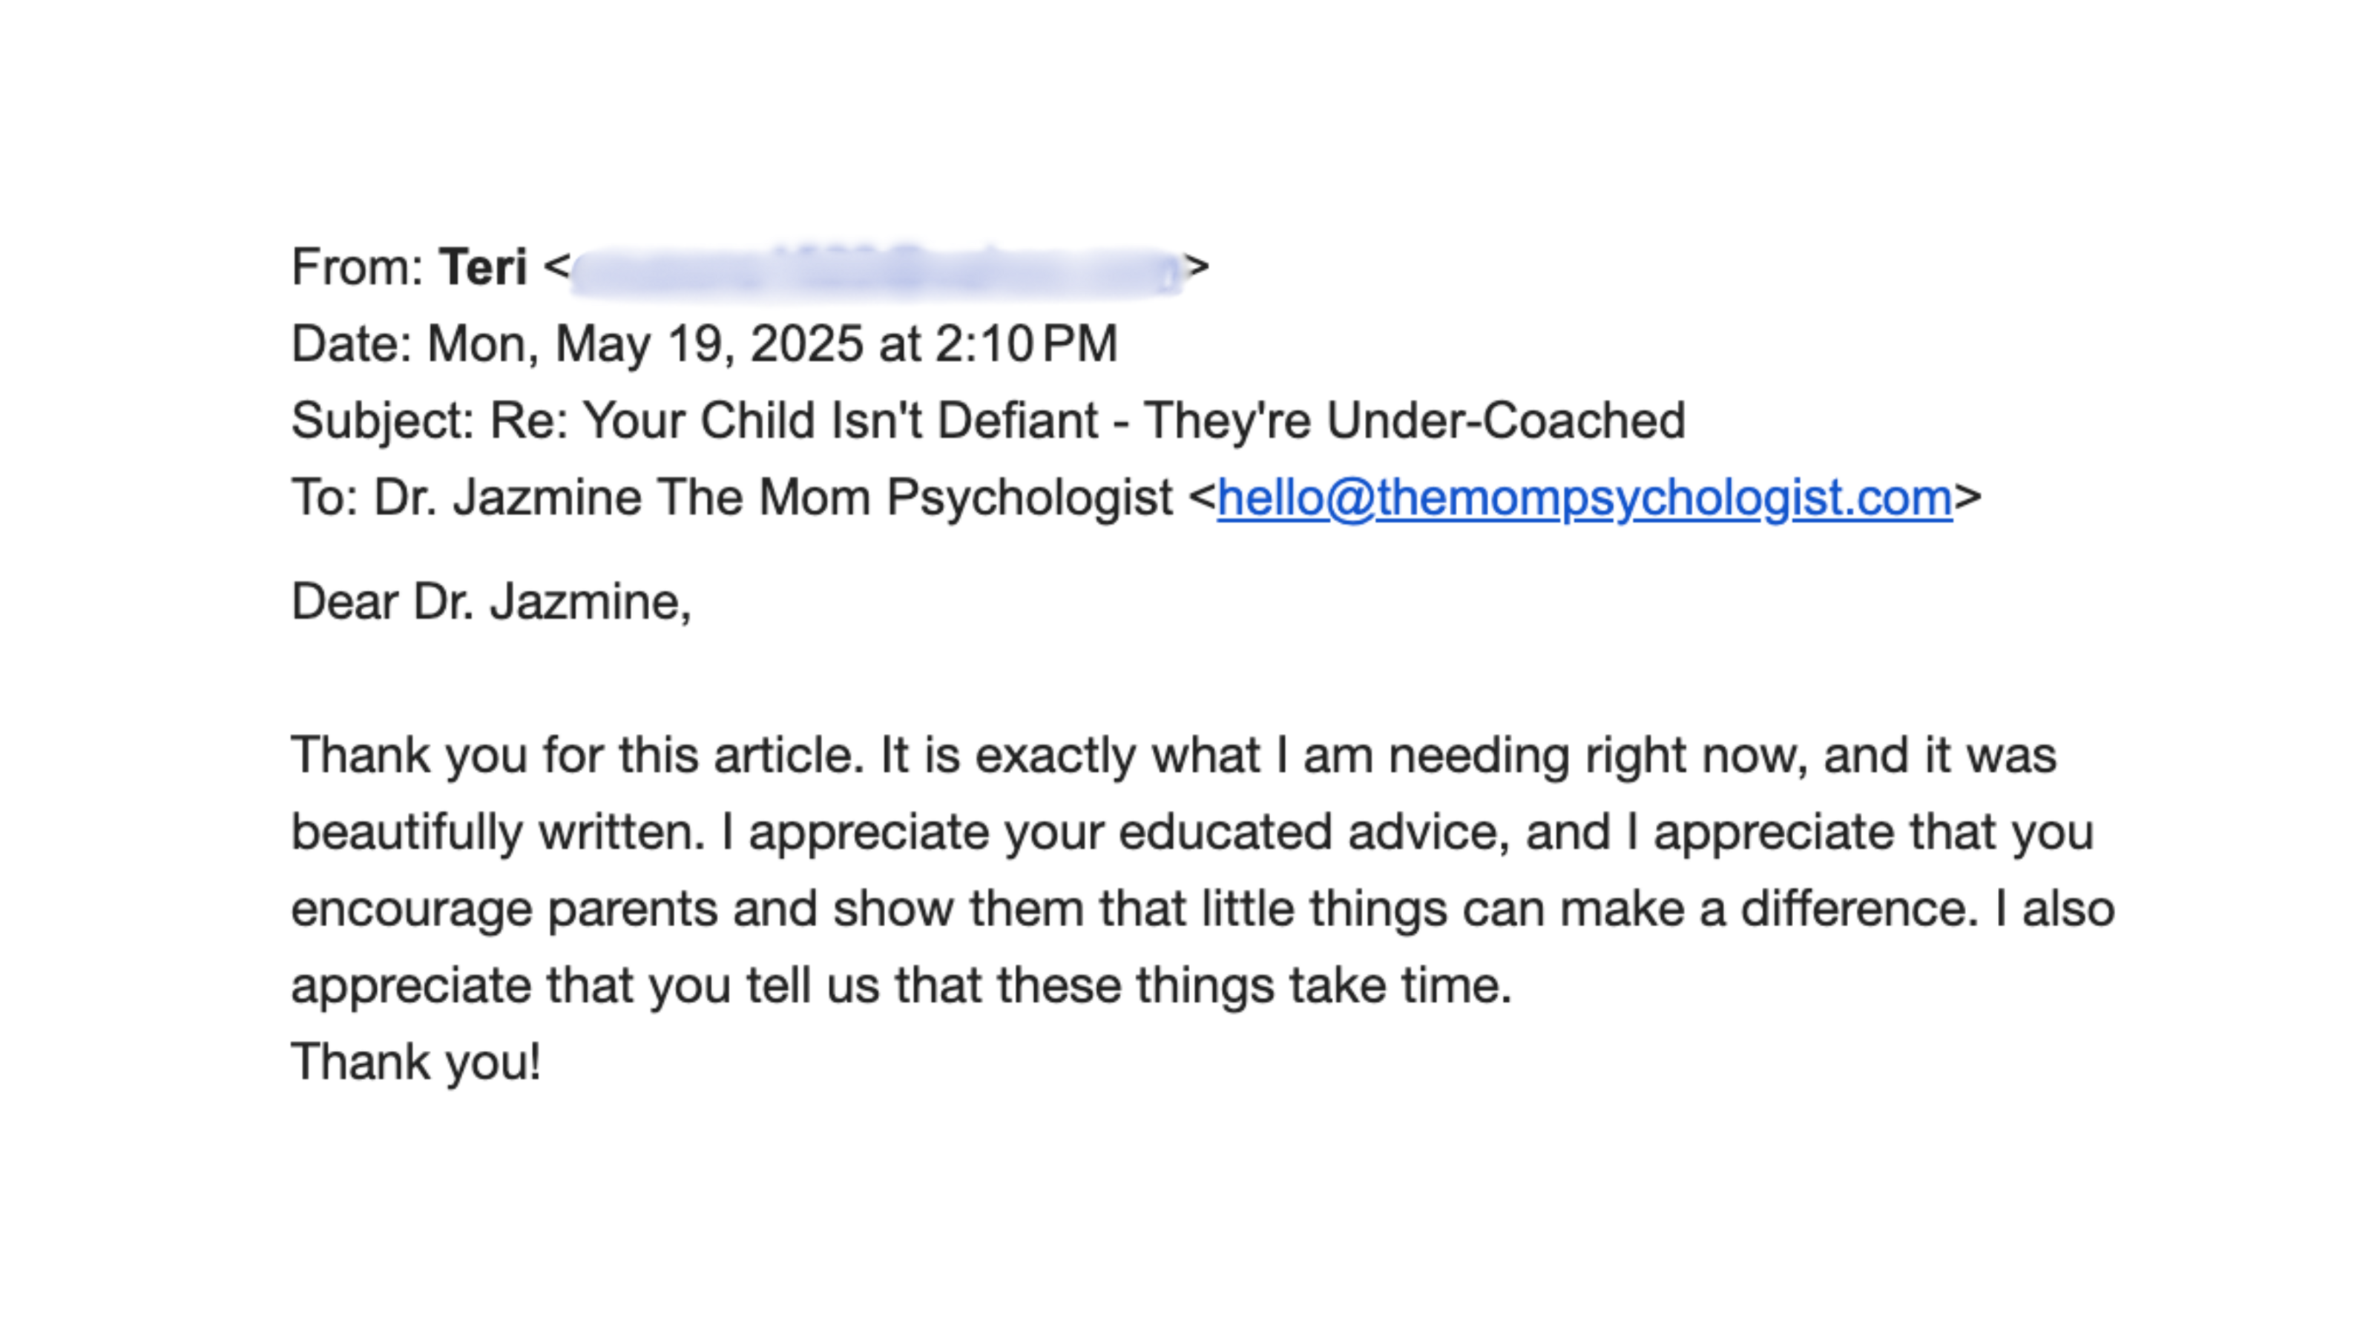Viewport: 2374px width, 1335px height.
Task: Click the date Mon, May 19, 2025
Action: pos(645,344)
